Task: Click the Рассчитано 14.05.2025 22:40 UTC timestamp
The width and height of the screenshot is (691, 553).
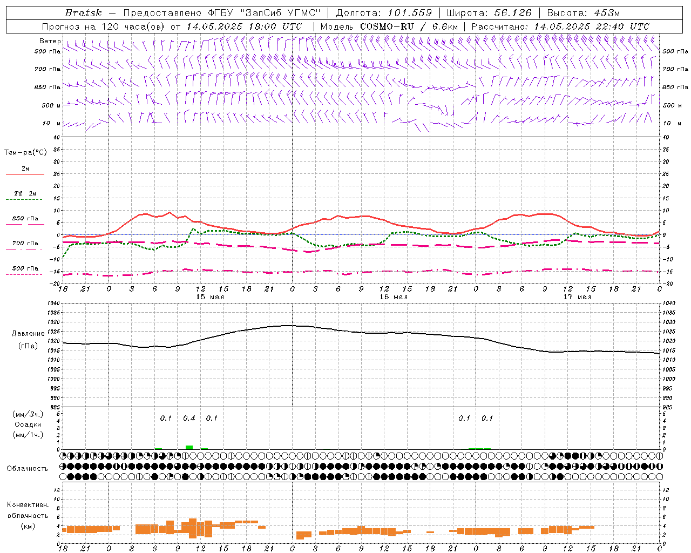Action: click(x=560, y=26)
